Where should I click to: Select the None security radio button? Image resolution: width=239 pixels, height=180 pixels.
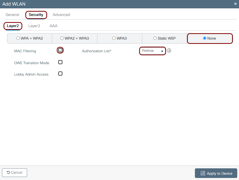(205, 38)
